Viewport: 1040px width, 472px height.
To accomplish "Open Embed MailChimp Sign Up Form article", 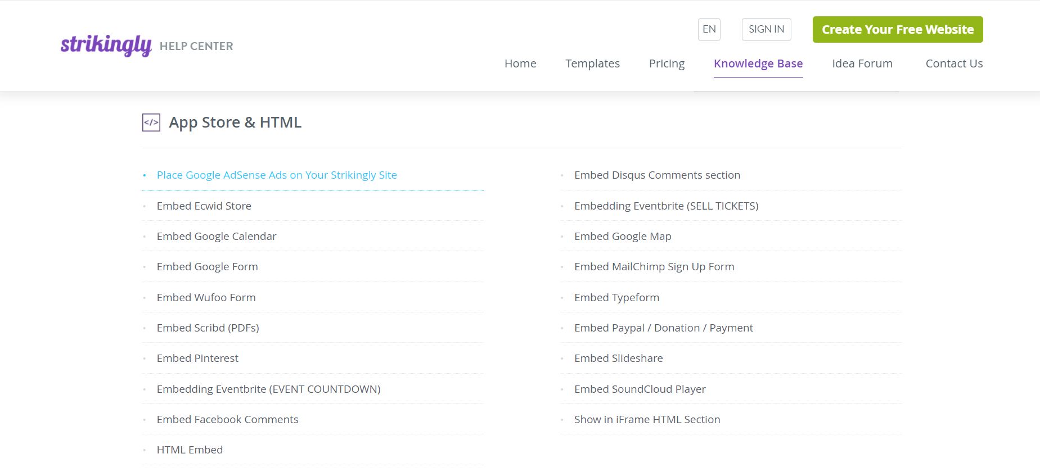I will tap(654, 266).
